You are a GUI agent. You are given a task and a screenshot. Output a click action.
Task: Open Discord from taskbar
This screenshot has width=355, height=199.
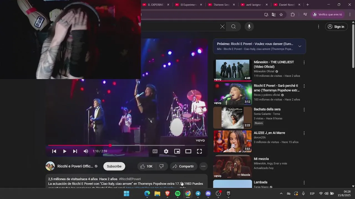tap(208, 193)
